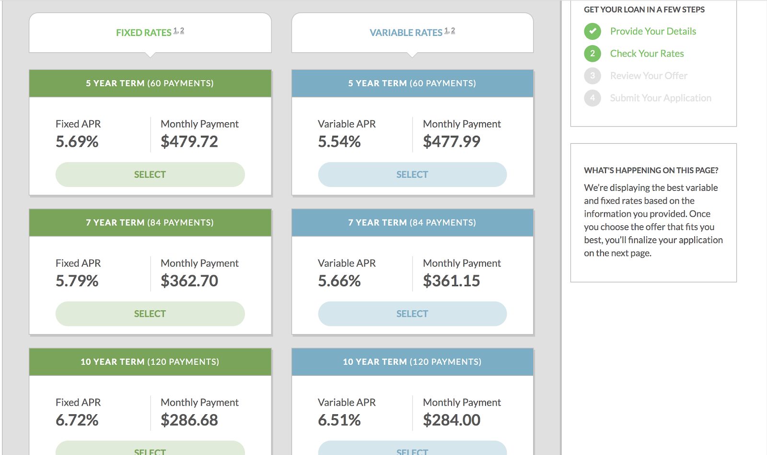Select the 7 year fixed 5.79% offer

click(x=150, y=314)
